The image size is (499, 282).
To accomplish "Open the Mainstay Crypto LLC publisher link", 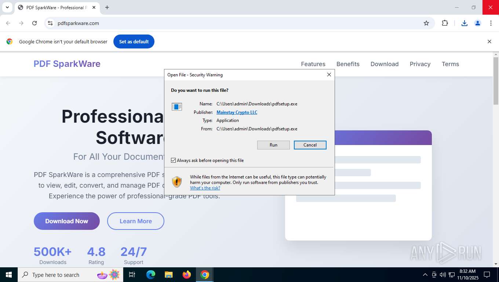I will pyautogui.click(x=237, y=112).
